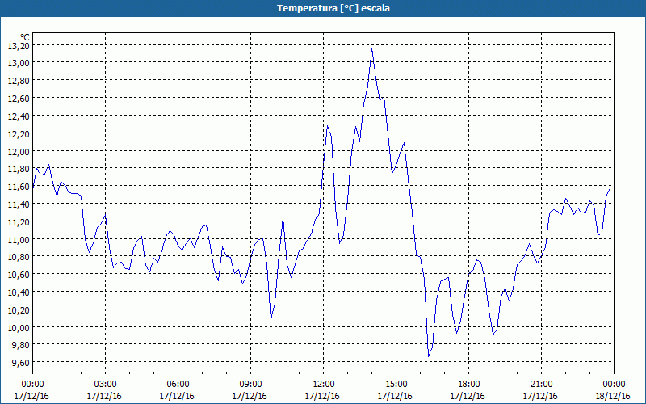
Task: Click the 10,60 y-axis label
Action: click(19, 275)
